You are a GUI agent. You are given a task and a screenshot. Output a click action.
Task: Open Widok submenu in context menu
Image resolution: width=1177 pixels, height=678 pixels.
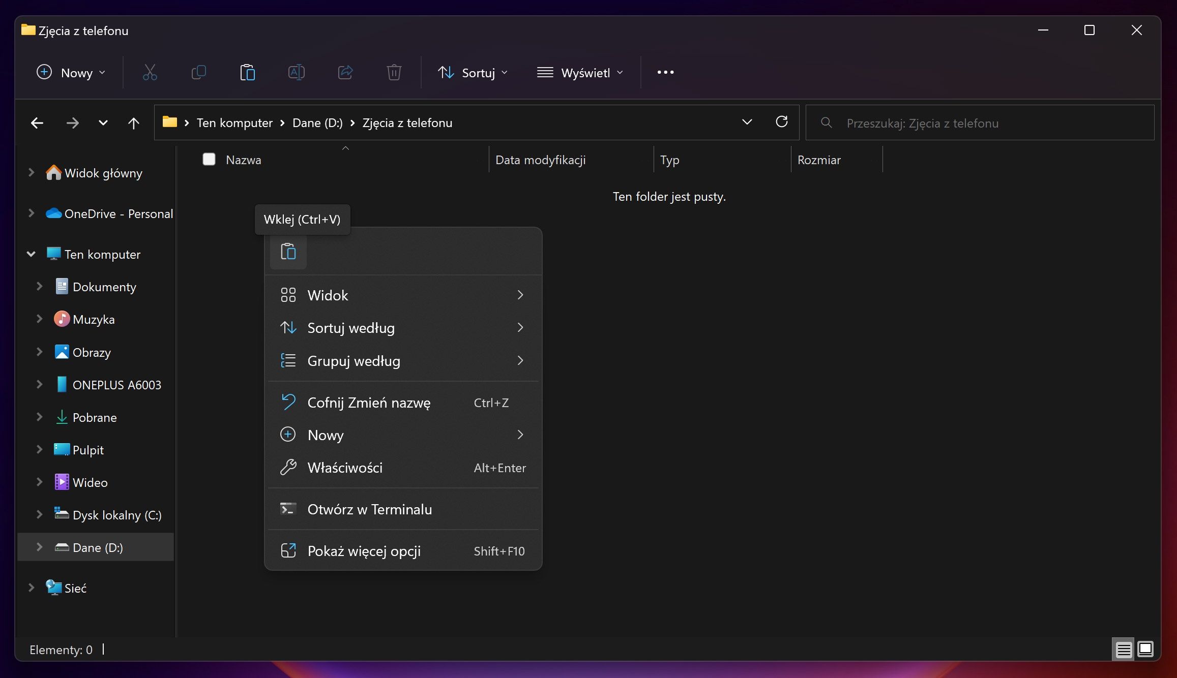(x=403, y=295)
